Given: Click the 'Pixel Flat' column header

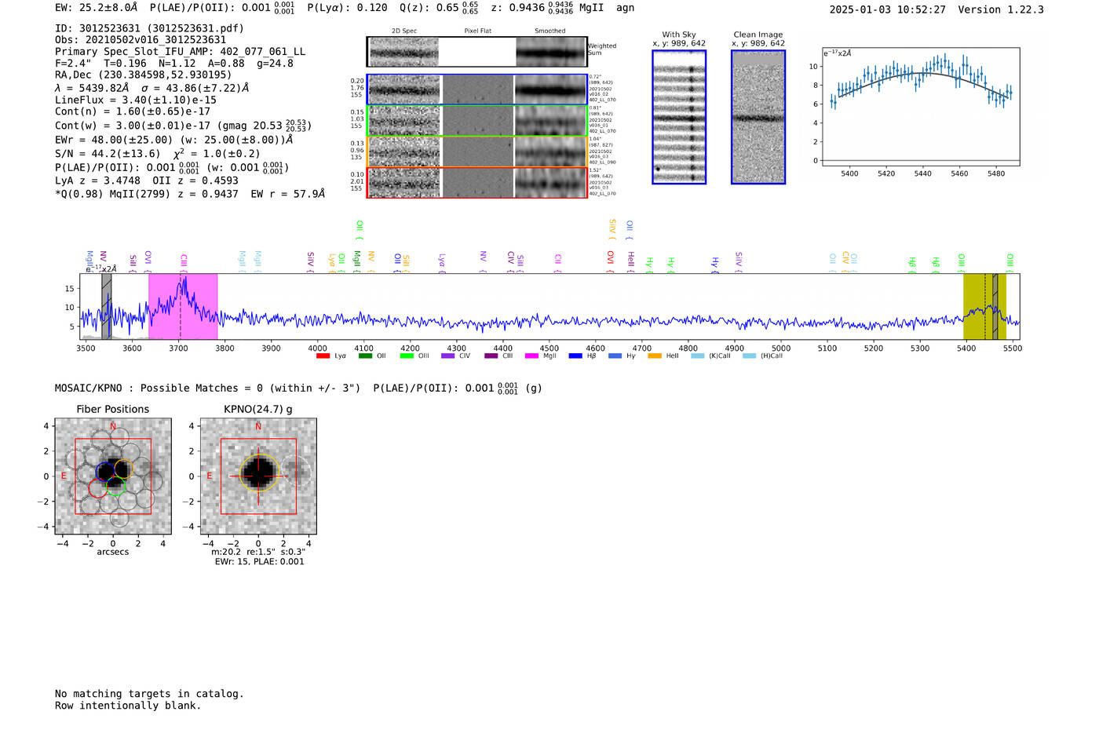Looking at the screenshot, I should pos(477,31).
